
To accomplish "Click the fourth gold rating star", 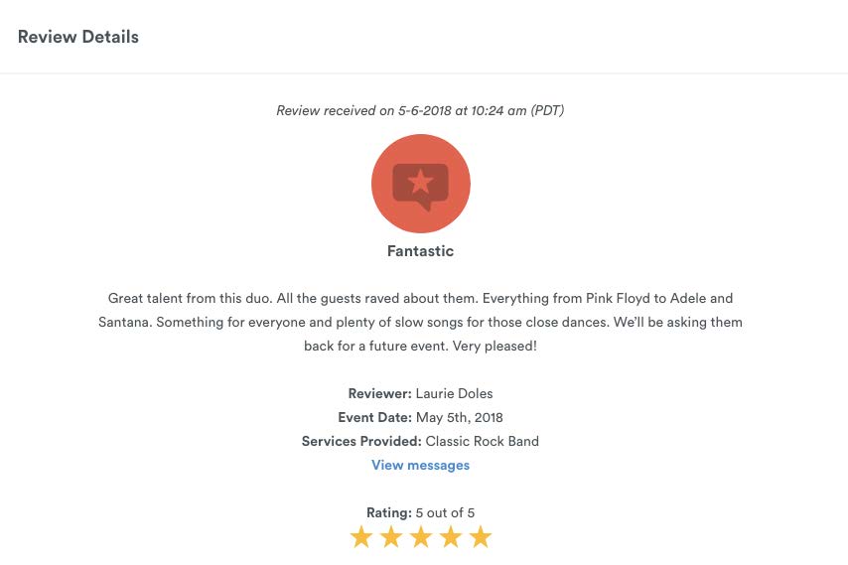I will coord(451,537).
